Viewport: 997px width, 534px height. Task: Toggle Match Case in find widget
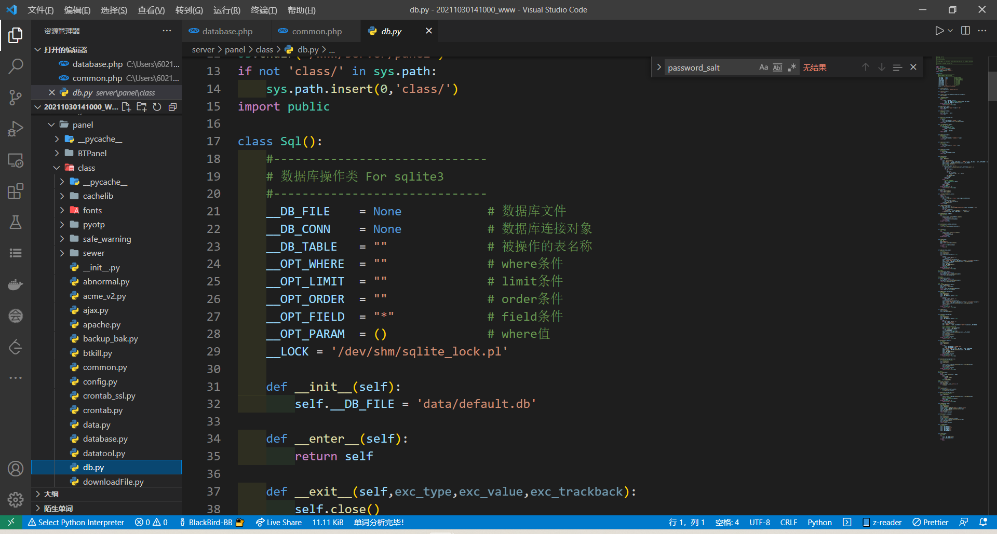(x=763, y=67)
